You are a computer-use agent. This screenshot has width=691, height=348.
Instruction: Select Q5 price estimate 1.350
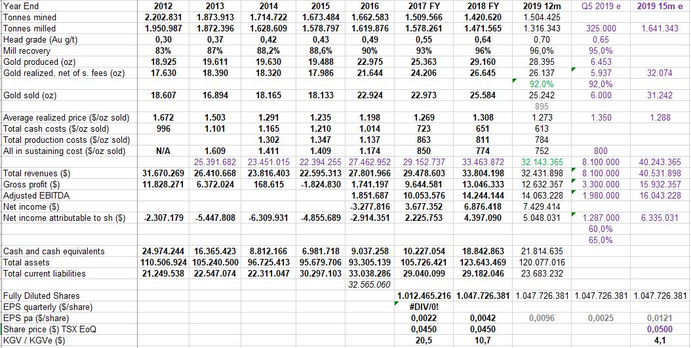point(602,117)
